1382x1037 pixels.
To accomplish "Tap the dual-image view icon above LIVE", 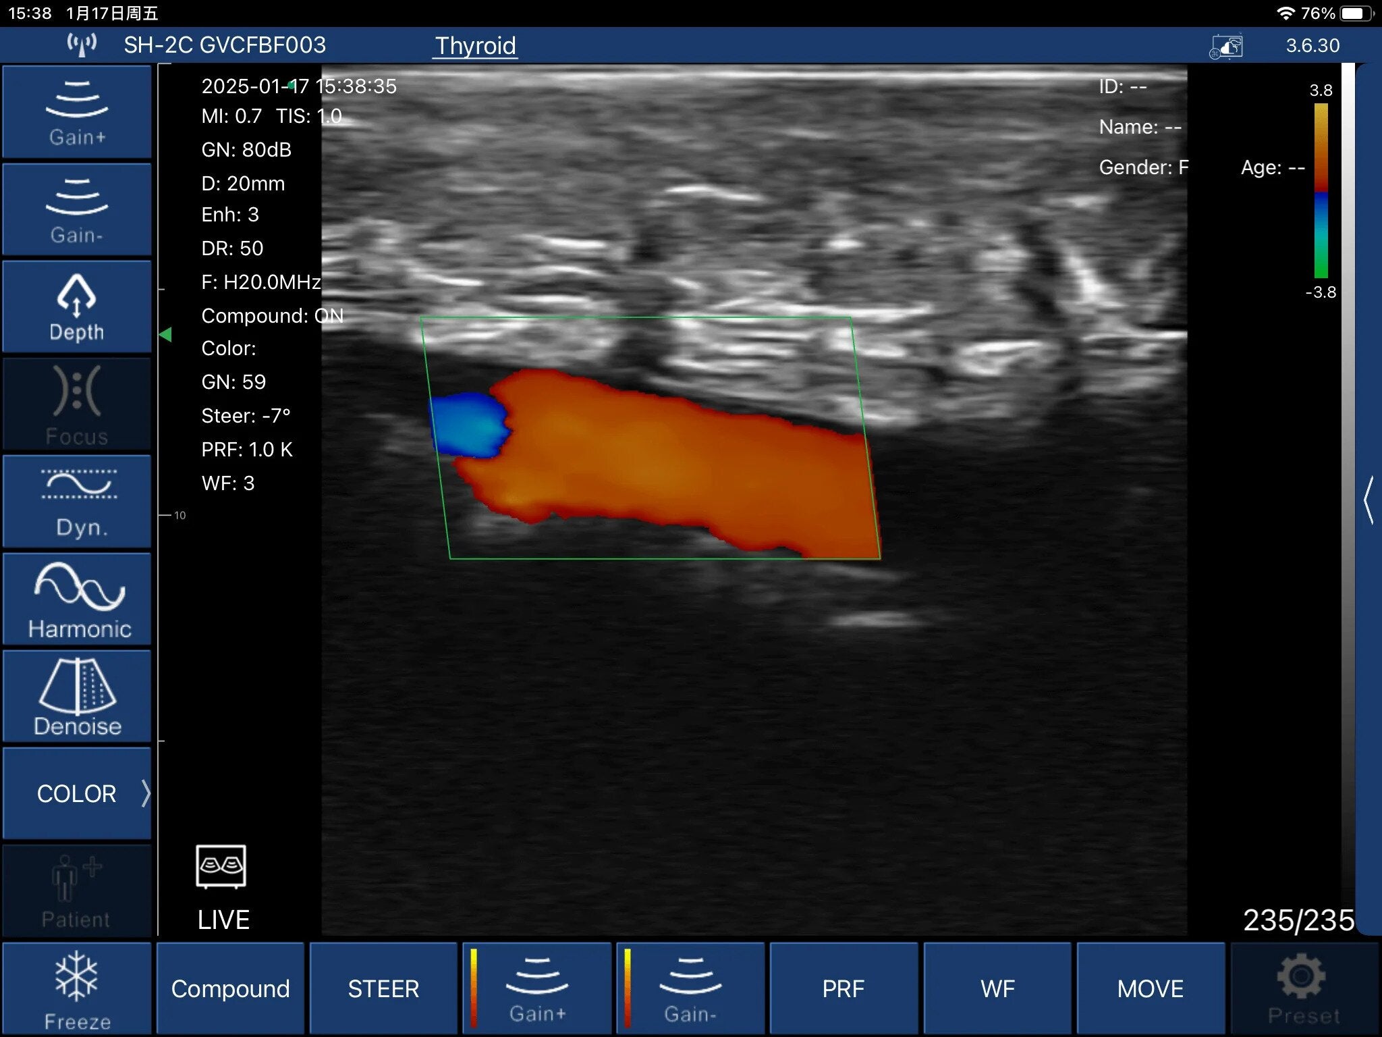I will pos(221,866).
